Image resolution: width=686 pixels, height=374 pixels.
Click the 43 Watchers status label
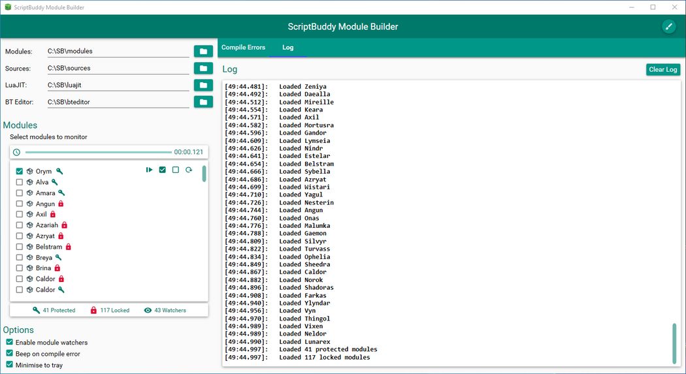tap(165, 311)
